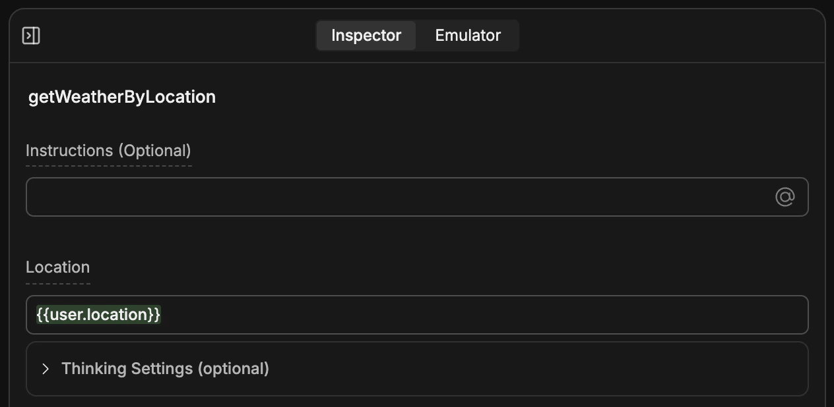Highlight the {{user.location}} chip in Location
Image resolution: width=834 pixels, height=407 pixels.
[x=98, y=314]
